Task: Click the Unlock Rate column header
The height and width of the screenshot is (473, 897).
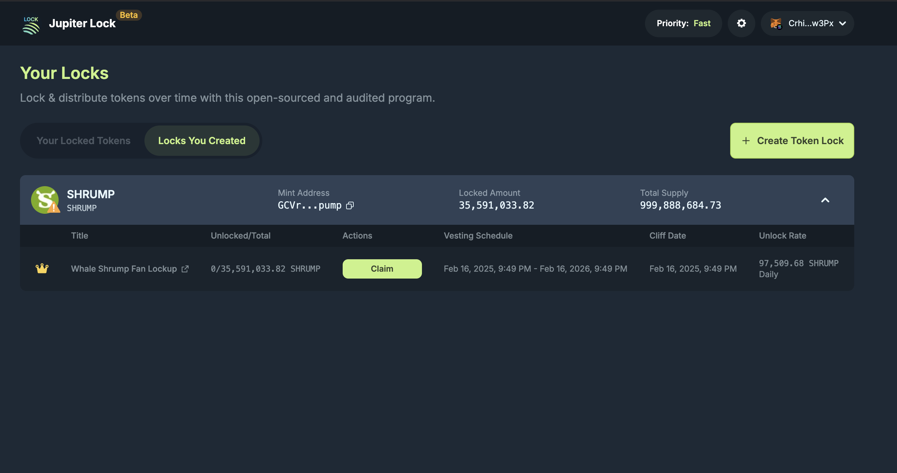Action: pyautogui.click(x=783, y=236)
